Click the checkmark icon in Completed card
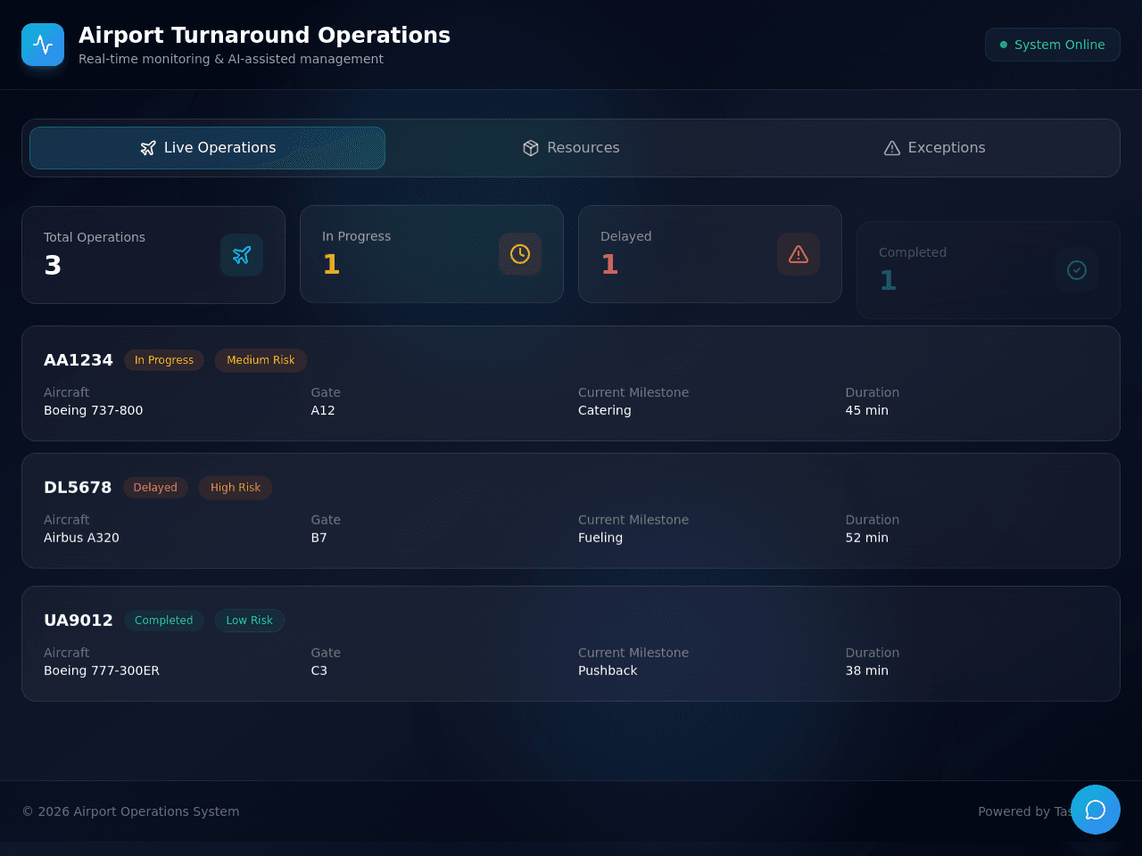Viewport: 1142px width, 856px height. (x=1077, y=270)
